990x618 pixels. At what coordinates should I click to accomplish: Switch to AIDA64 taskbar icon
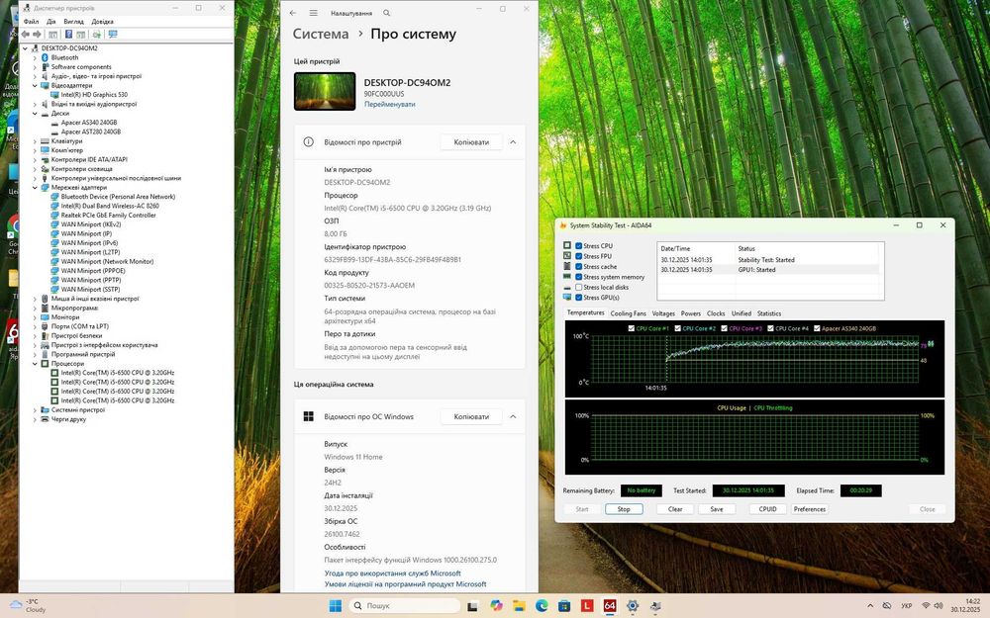(x=609, y=605)
